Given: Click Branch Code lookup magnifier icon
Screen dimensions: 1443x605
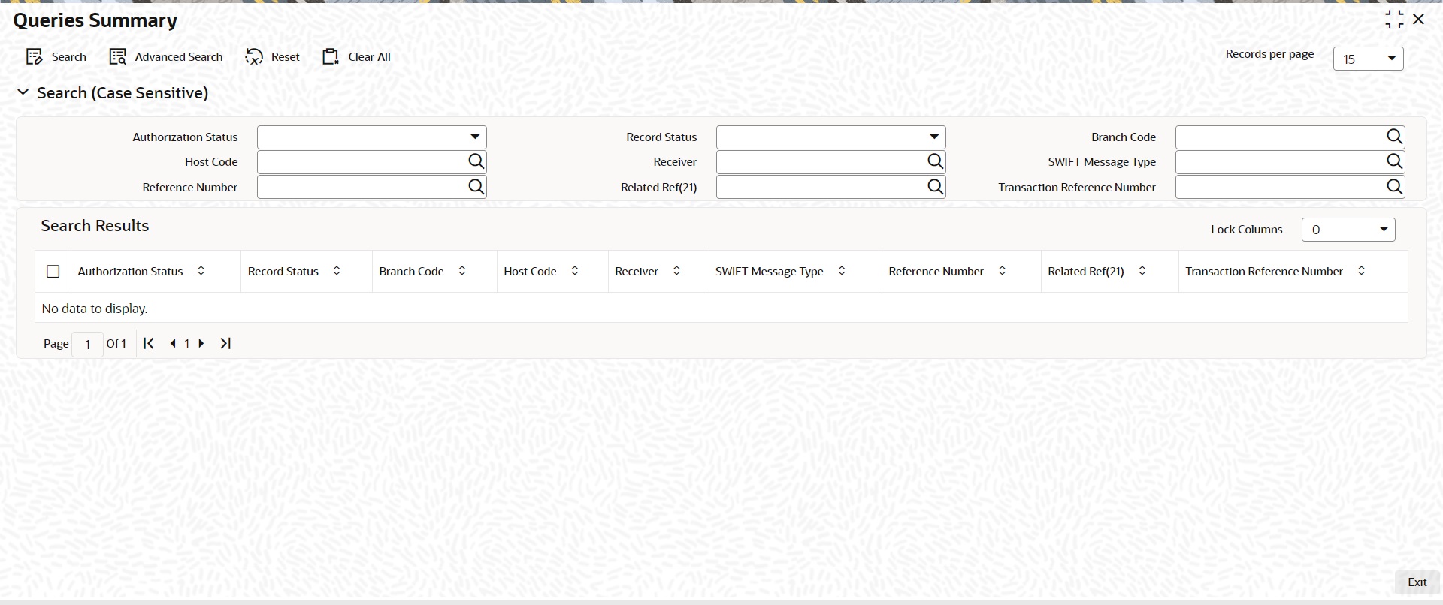Looking at the screenshot, I should (1394, 137).
